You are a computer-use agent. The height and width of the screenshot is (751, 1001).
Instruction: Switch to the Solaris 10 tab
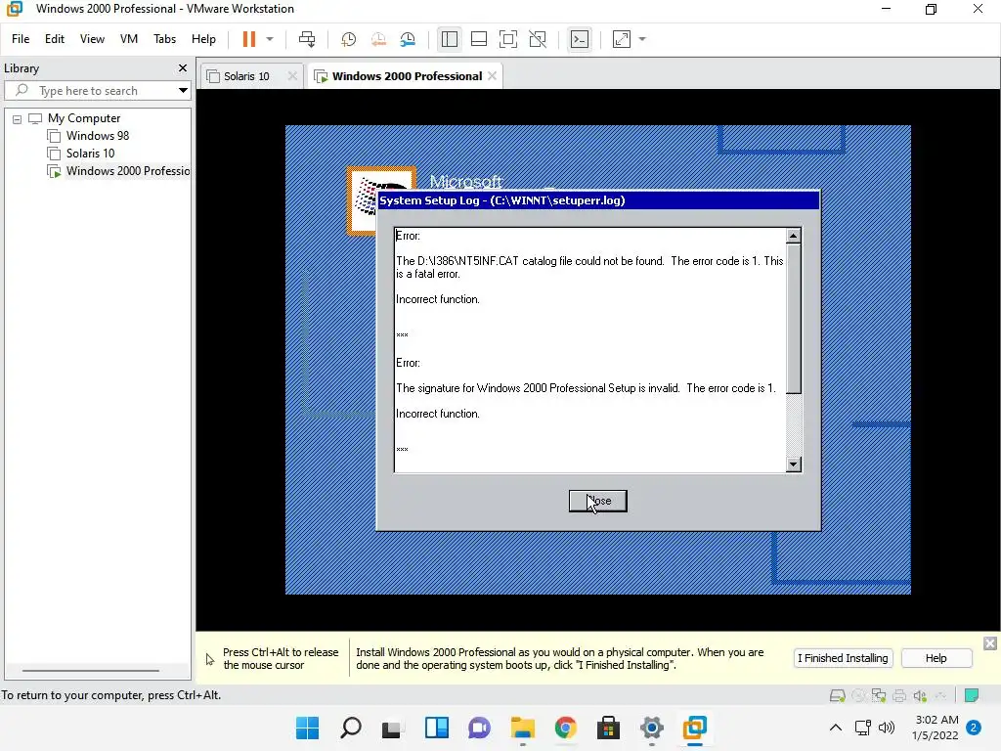tap(246, 76)
